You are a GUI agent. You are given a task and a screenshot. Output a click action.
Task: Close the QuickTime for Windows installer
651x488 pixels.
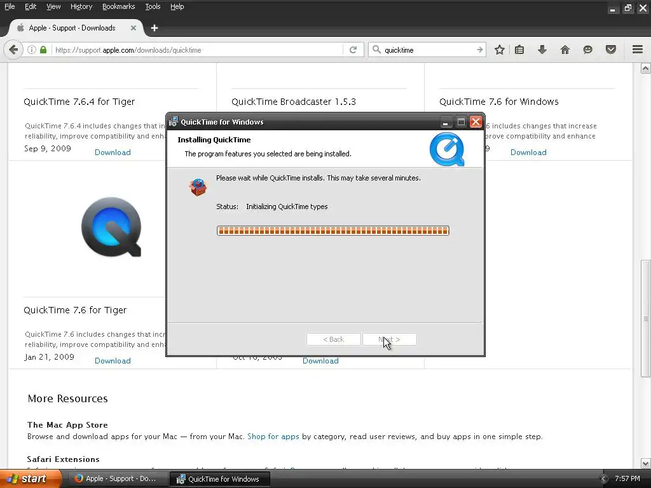[x=476, y=122]
